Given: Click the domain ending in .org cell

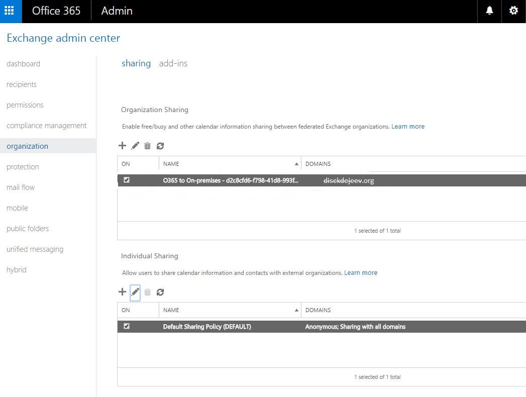Looking at the screenshot, I should coord(349,180).
